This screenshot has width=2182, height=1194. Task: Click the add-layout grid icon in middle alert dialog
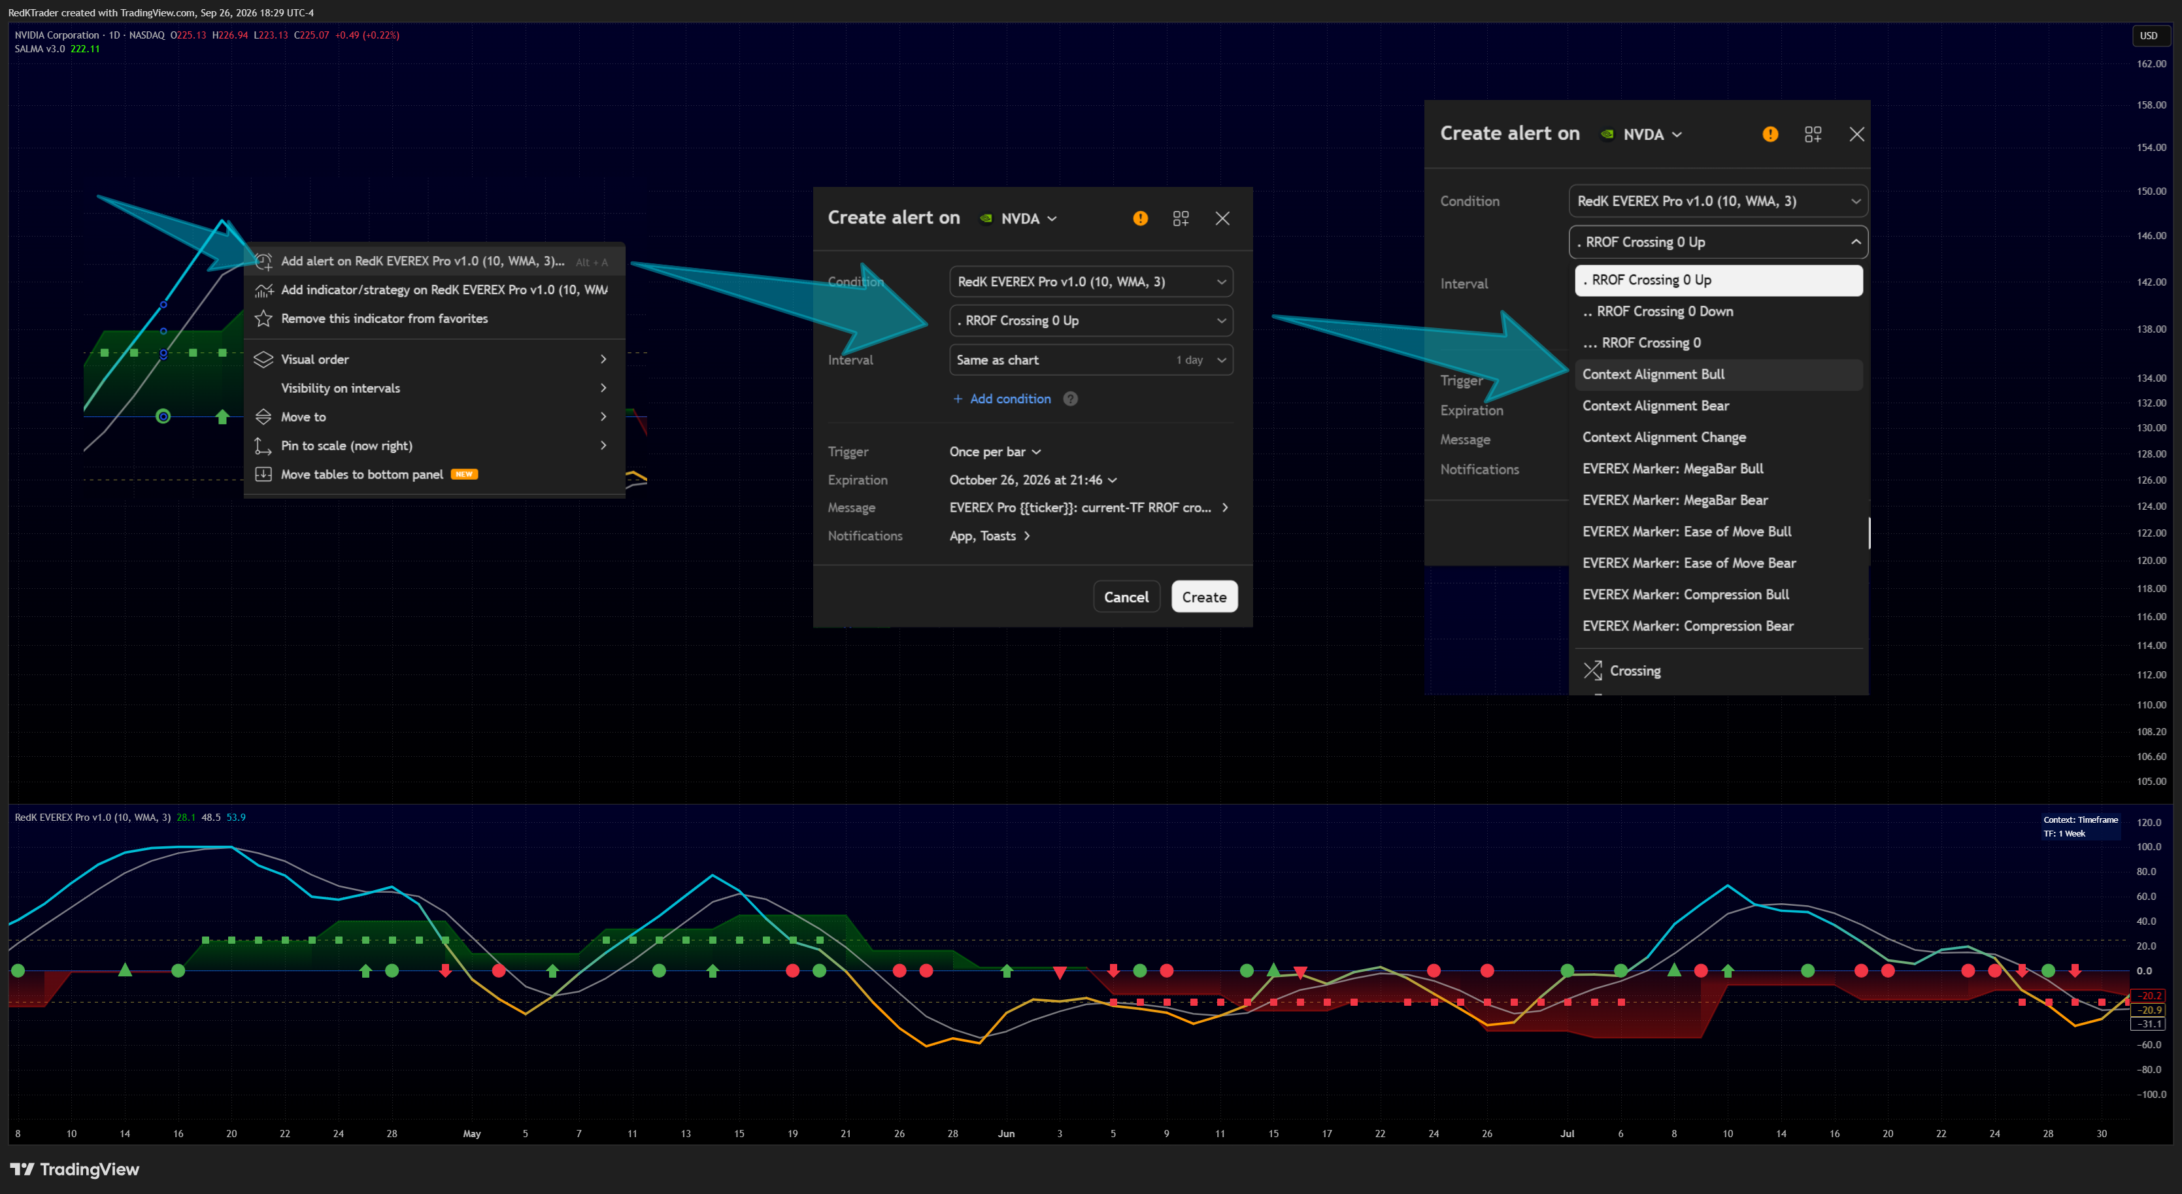coord(1181,218)
